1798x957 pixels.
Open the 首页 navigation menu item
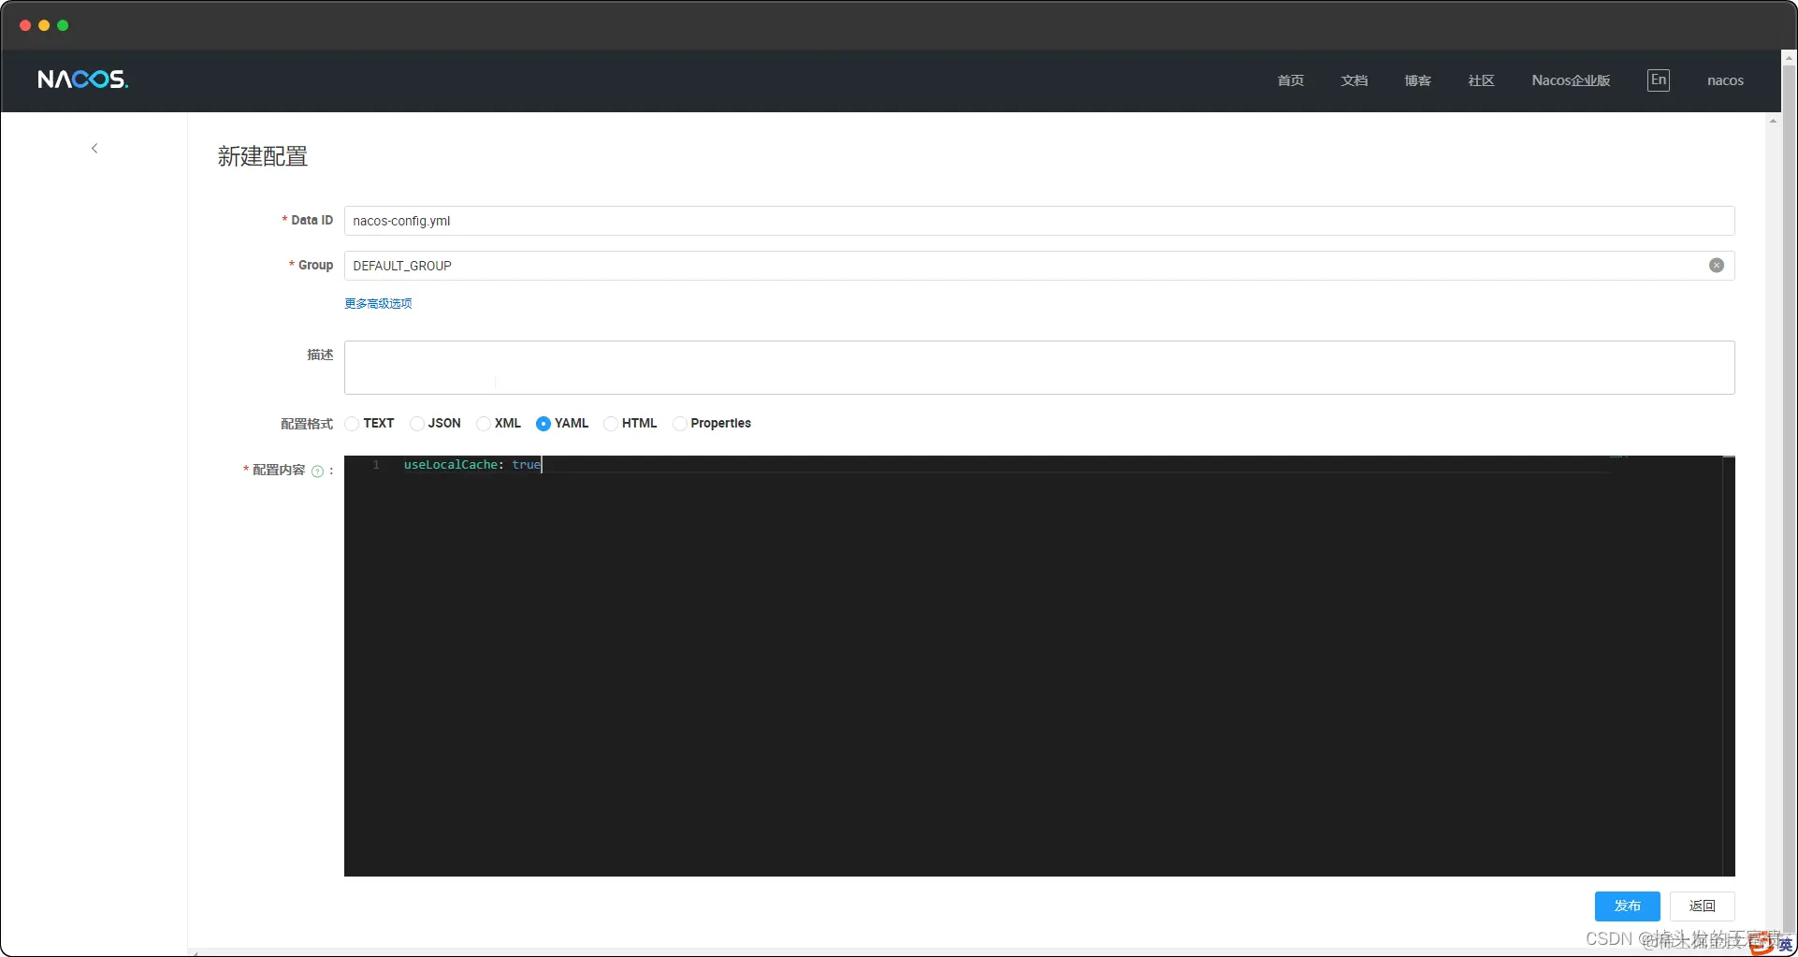click(1289, 80)
